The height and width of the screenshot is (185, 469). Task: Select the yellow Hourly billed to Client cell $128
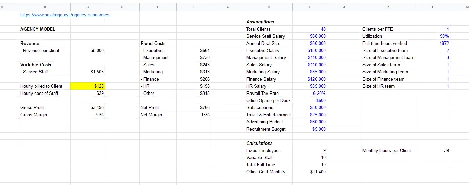click(x=88, y=86)
